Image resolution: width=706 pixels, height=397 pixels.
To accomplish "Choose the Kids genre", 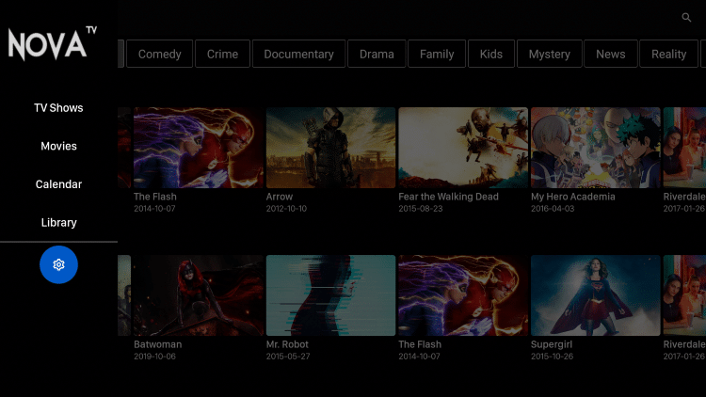I will 490,54.
